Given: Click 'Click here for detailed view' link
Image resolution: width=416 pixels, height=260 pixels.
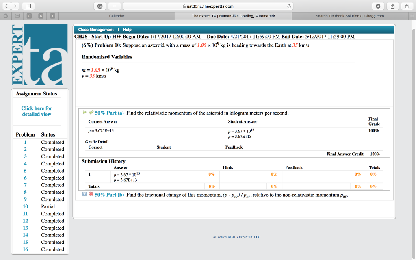Looking at the screenshot, I should tap(37, 111).
